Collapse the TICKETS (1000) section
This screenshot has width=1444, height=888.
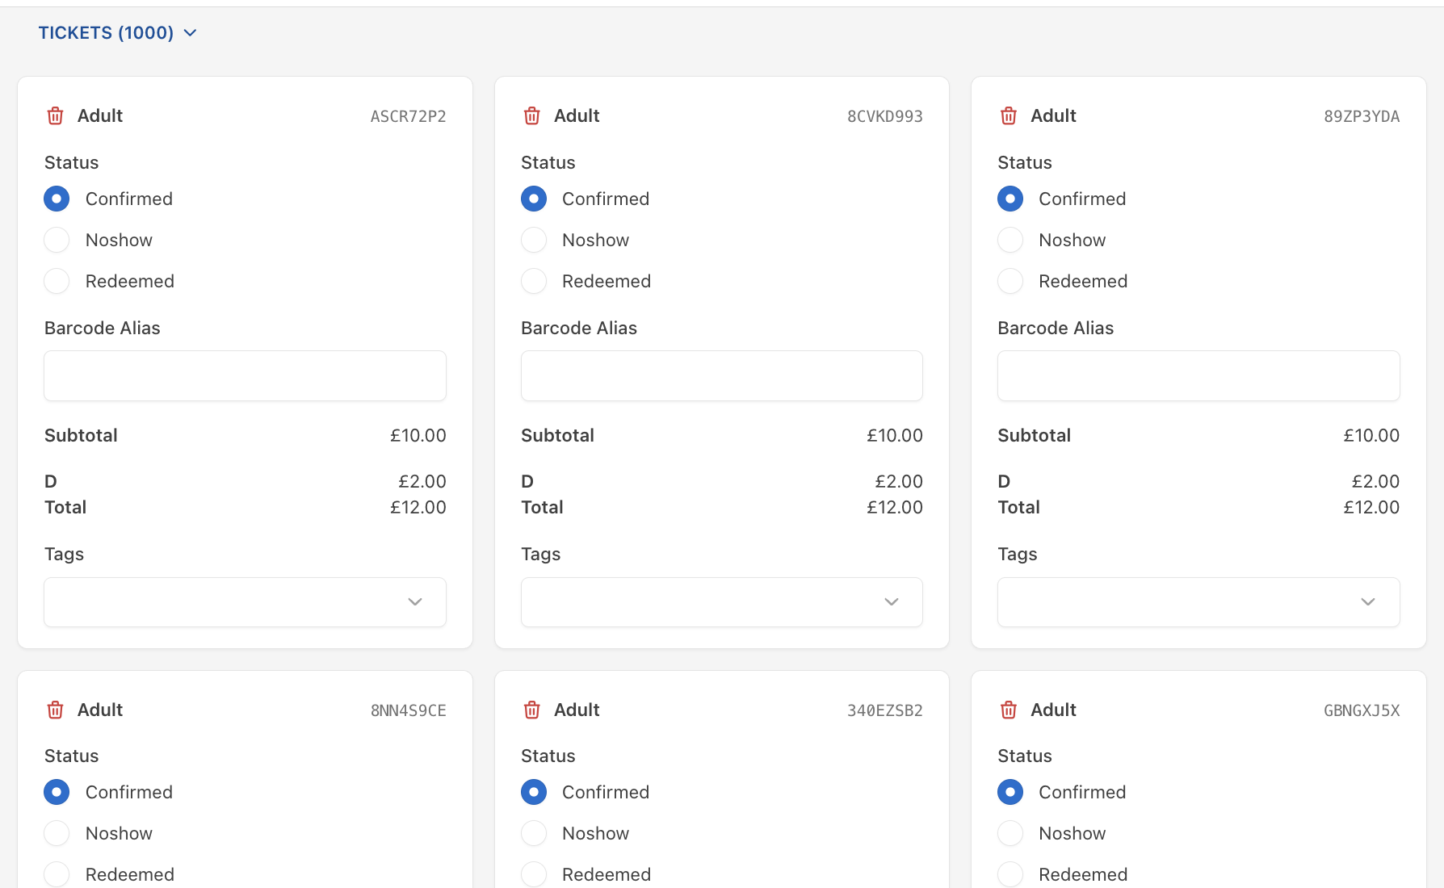tap(118, 32)
